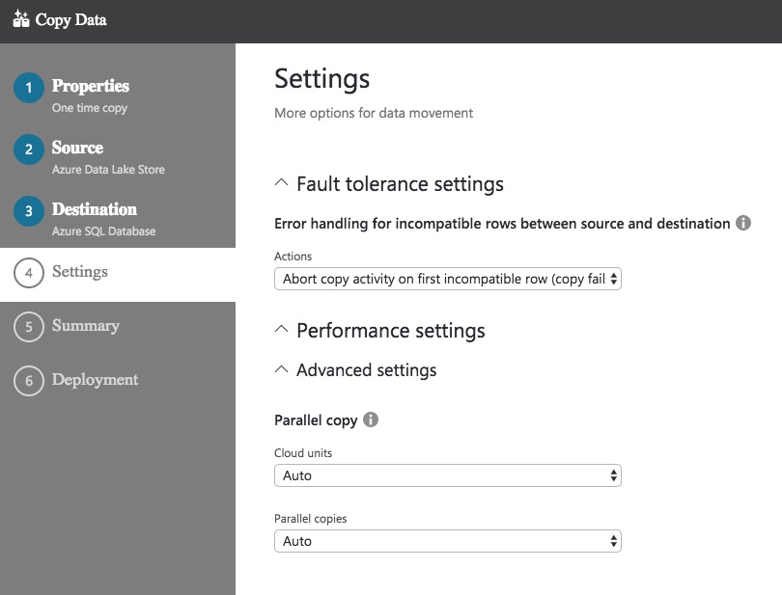
Task: Click step 4 circle for Settings
Action: 29,273
